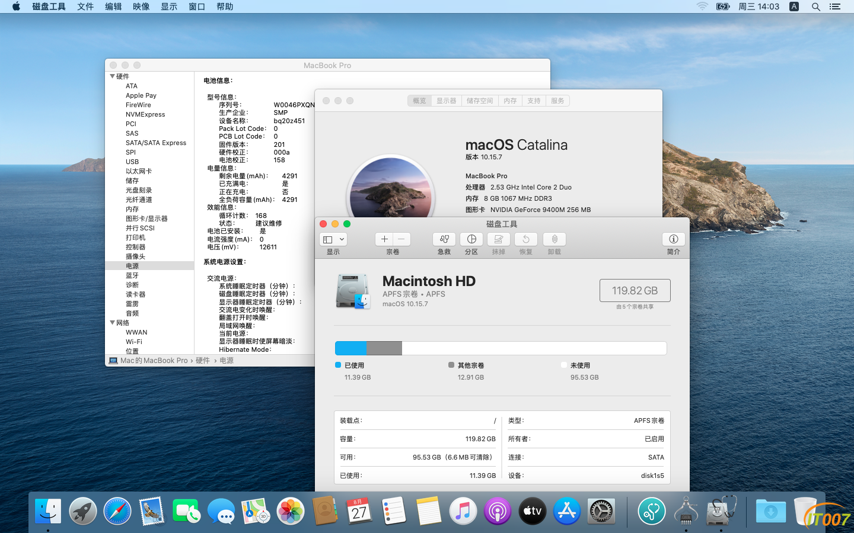Select the 服务 tab in About window
Screen dimensions: 854x533
click(557, 101)
